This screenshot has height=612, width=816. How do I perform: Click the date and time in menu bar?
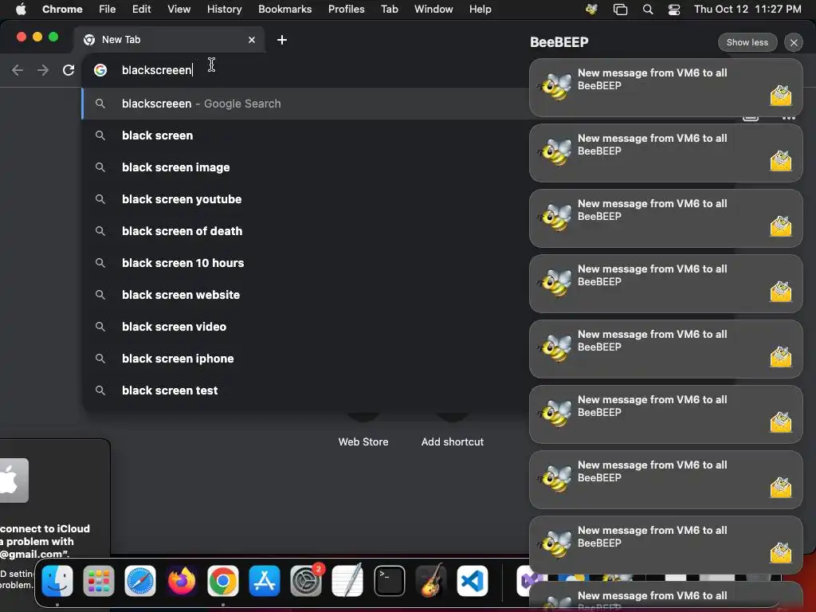click(747, 9)
